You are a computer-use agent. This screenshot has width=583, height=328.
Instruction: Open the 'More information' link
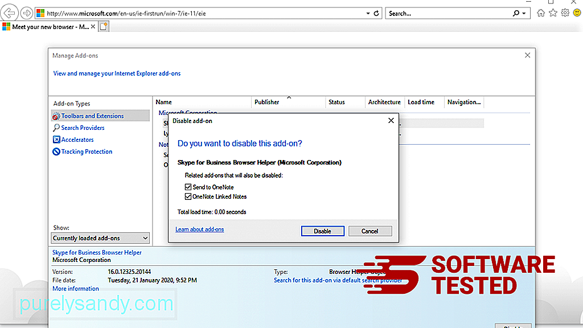pyautogui.click(x=76, y=289)
